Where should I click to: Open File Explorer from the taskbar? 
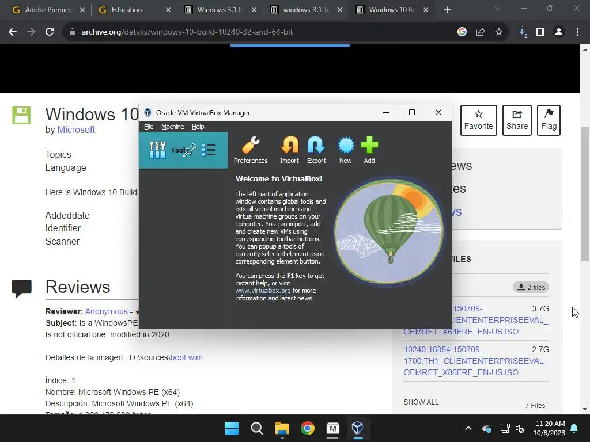(282, 428)
